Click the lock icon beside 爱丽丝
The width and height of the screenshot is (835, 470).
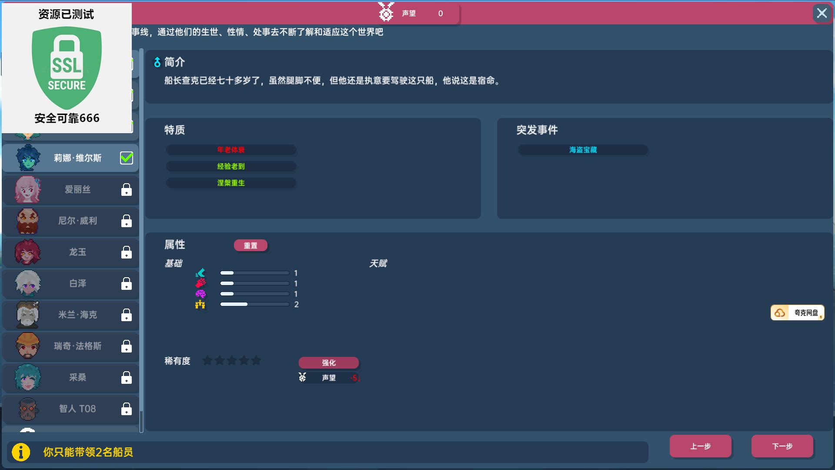[x=126, y=190]
